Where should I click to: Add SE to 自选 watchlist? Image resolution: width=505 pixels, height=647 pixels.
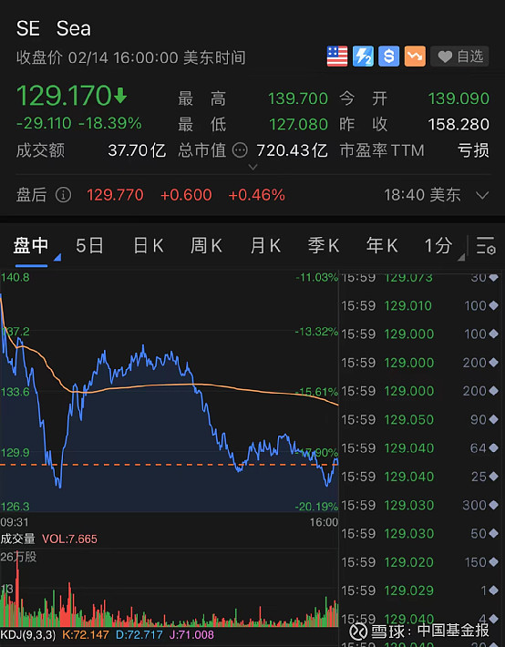click(x=459, y=56)
